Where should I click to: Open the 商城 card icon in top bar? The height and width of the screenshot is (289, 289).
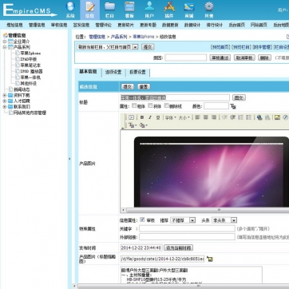[189, 10]
